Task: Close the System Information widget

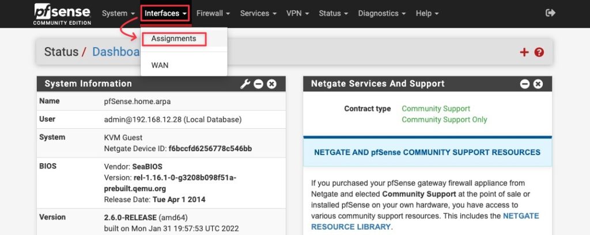Action: (272, 84)
